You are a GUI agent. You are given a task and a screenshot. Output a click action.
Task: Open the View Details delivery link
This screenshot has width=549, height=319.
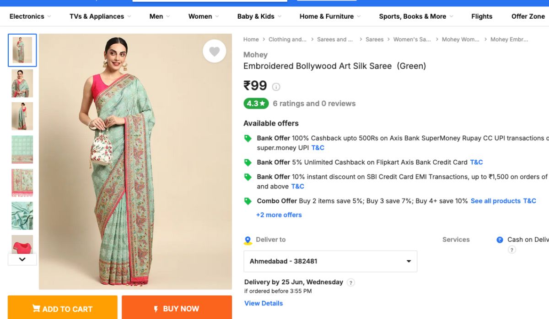[264, 303]
